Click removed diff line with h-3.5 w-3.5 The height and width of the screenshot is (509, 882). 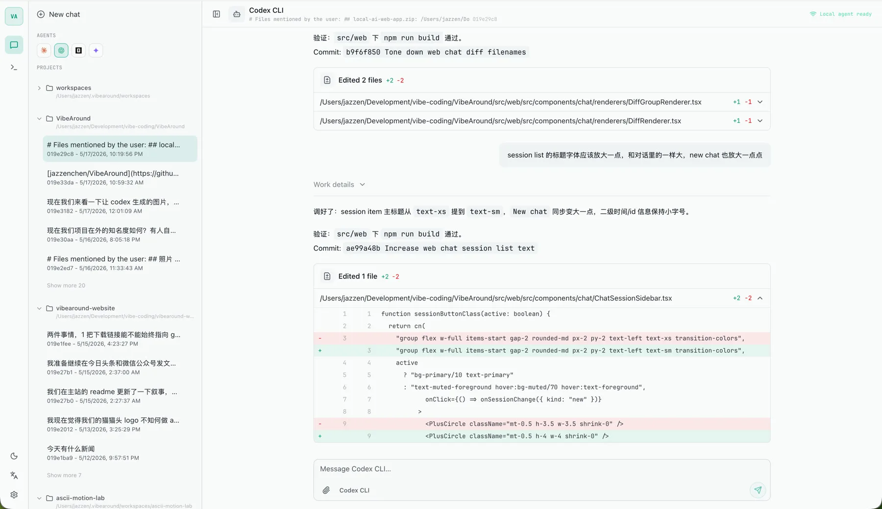click(x=541, y=424)
